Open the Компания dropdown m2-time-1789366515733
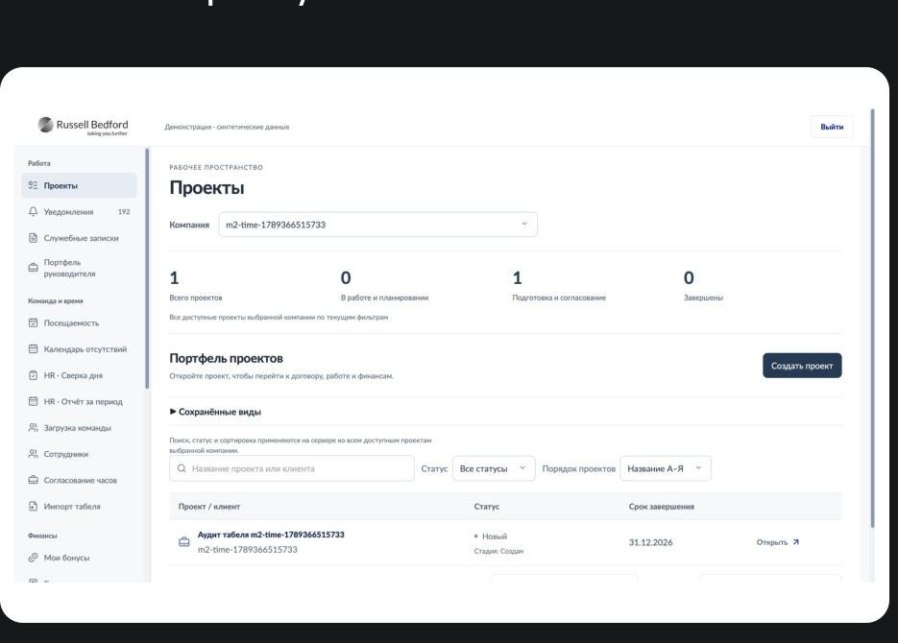 pos(378,225)
